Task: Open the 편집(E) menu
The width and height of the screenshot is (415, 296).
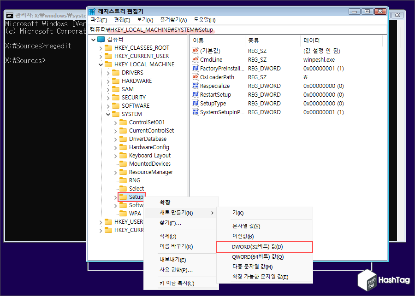Action: tap(122, 20)
